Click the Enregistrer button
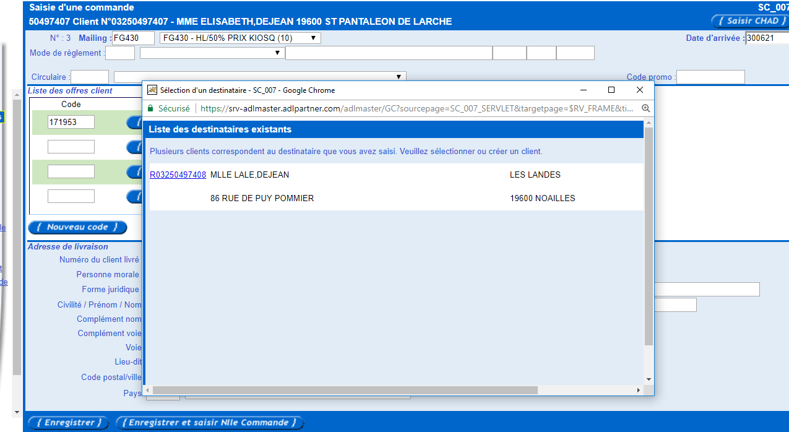The width and height of the screenshot is (789, 432). 68,423
